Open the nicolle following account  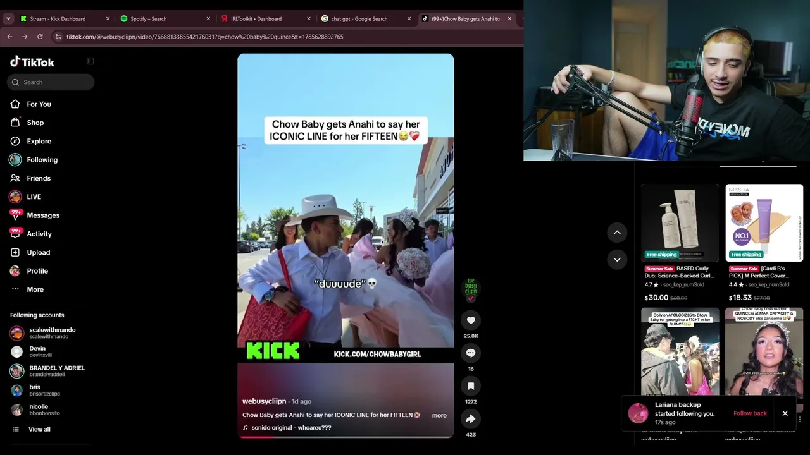tap(35, 409)
